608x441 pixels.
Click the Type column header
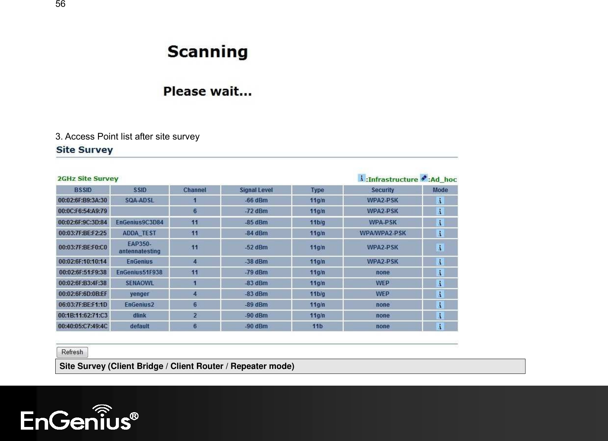(x=317, y=190)
